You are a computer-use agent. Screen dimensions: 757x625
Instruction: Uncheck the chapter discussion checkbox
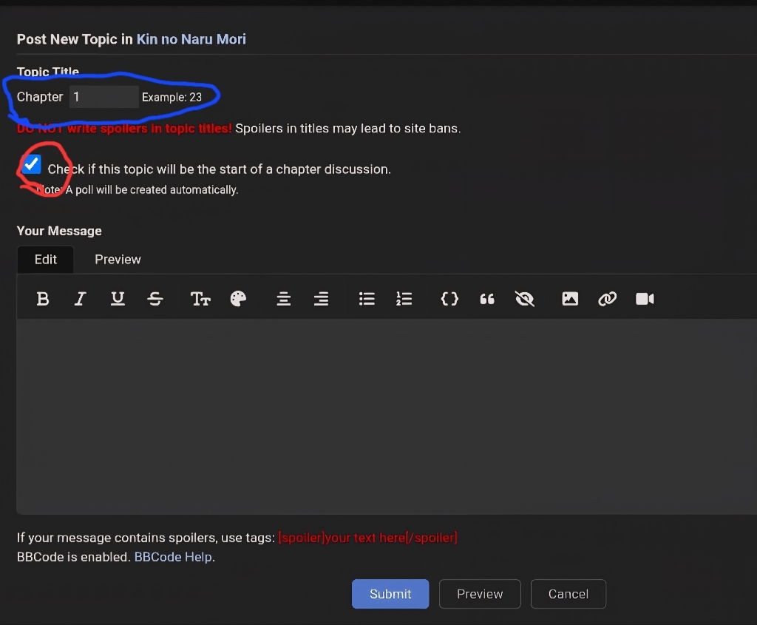coord(32,165)
